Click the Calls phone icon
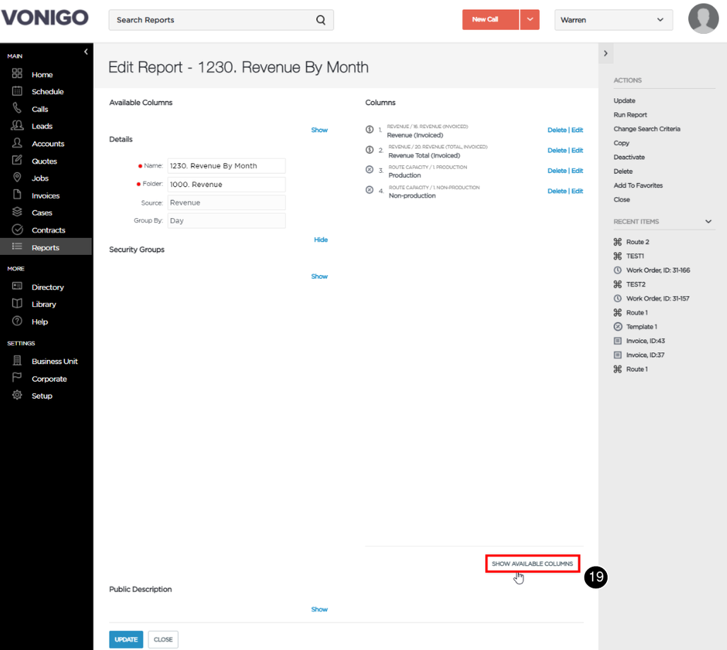 (17, 109)
